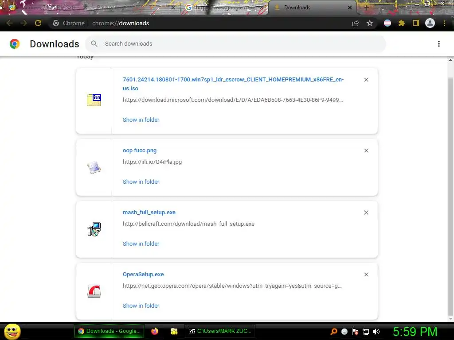
Task: Click the image file icon for oop fucc.png
Action: (94, 167)
